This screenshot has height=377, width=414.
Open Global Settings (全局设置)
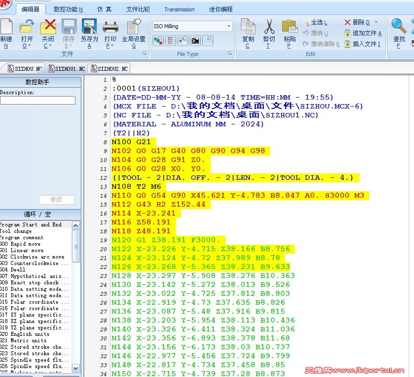(134, 27)
